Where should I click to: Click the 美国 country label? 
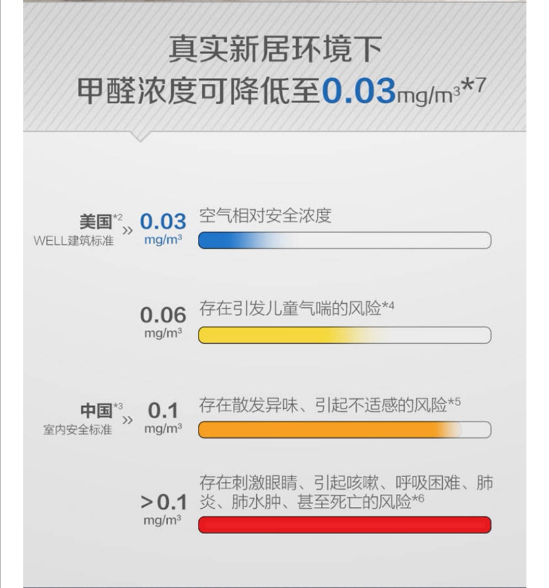[96, 221]
